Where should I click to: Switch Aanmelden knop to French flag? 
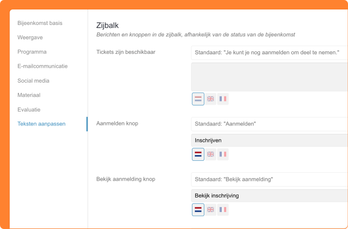223,154
